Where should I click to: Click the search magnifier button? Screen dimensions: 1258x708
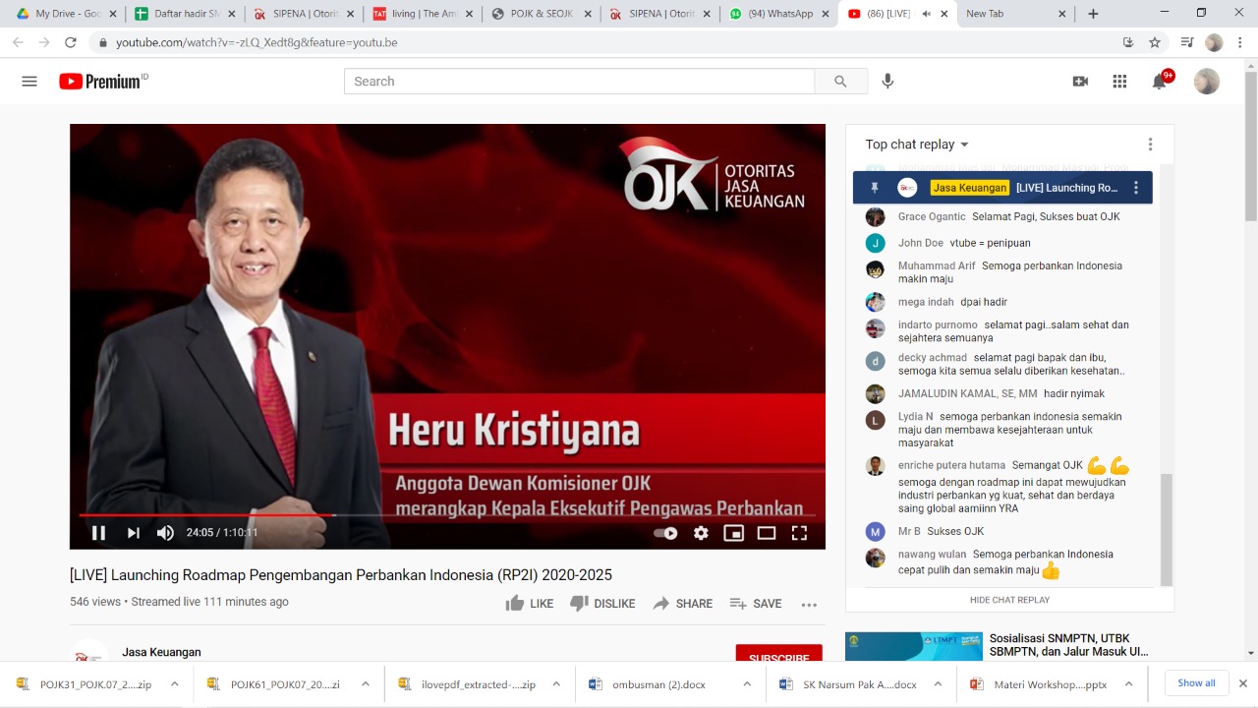tap(840, 82)
